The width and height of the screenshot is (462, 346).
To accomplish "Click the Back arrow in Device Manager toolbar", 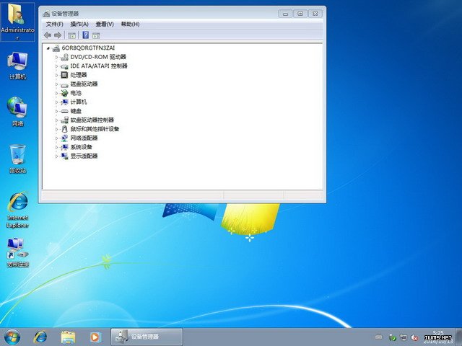I will tap(48, 35).
